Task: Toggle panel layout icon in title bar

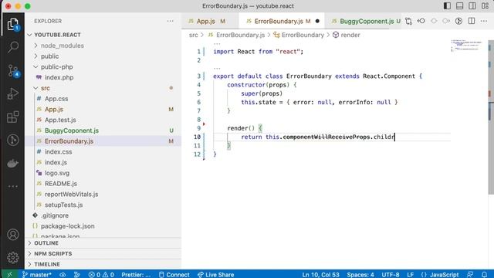Action: pos(460,6)
